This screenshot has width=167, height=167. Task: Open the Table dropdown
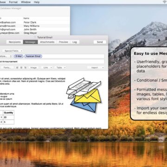pos(60,68)
